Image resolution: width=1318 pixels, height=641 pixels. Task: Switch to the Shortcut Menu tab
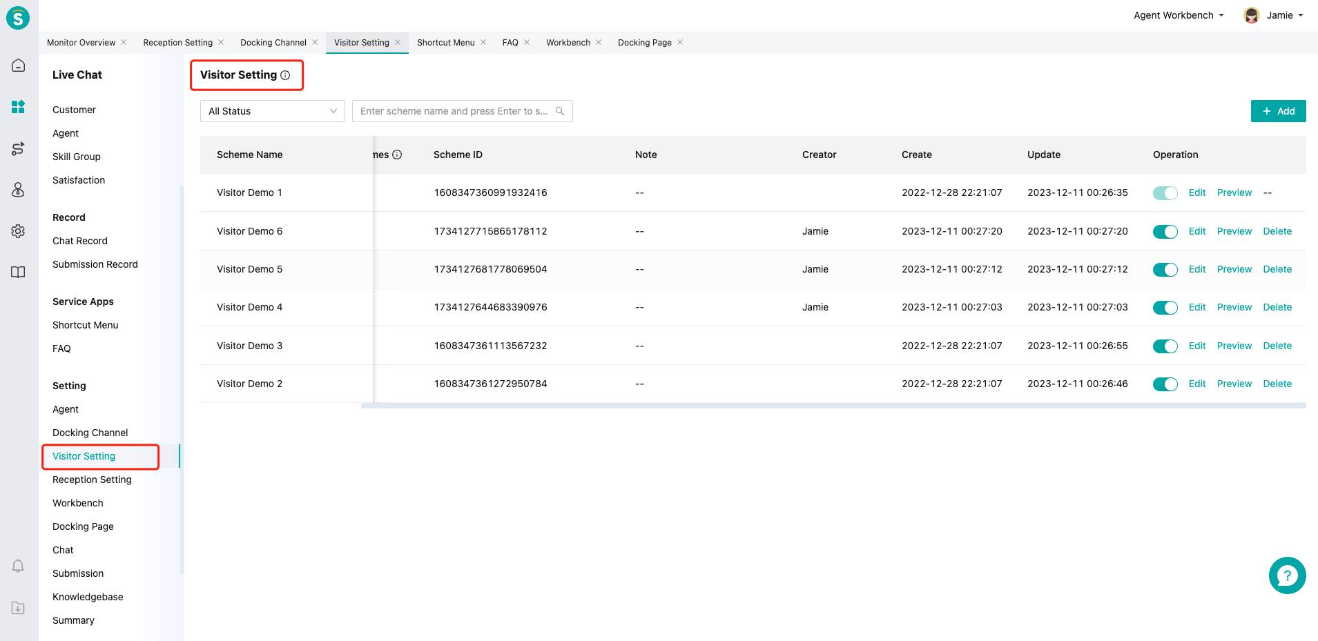[x=446, y=43]
